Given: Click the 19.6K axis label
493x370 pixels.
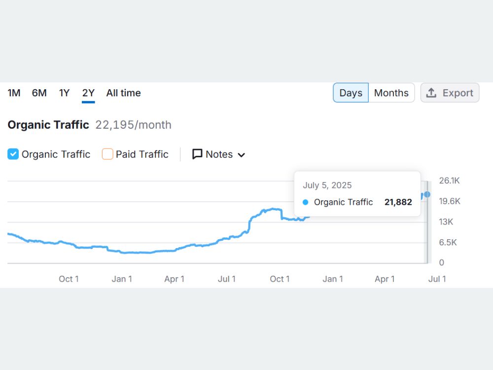Looking at the screenshot, I should click(450, 201).
